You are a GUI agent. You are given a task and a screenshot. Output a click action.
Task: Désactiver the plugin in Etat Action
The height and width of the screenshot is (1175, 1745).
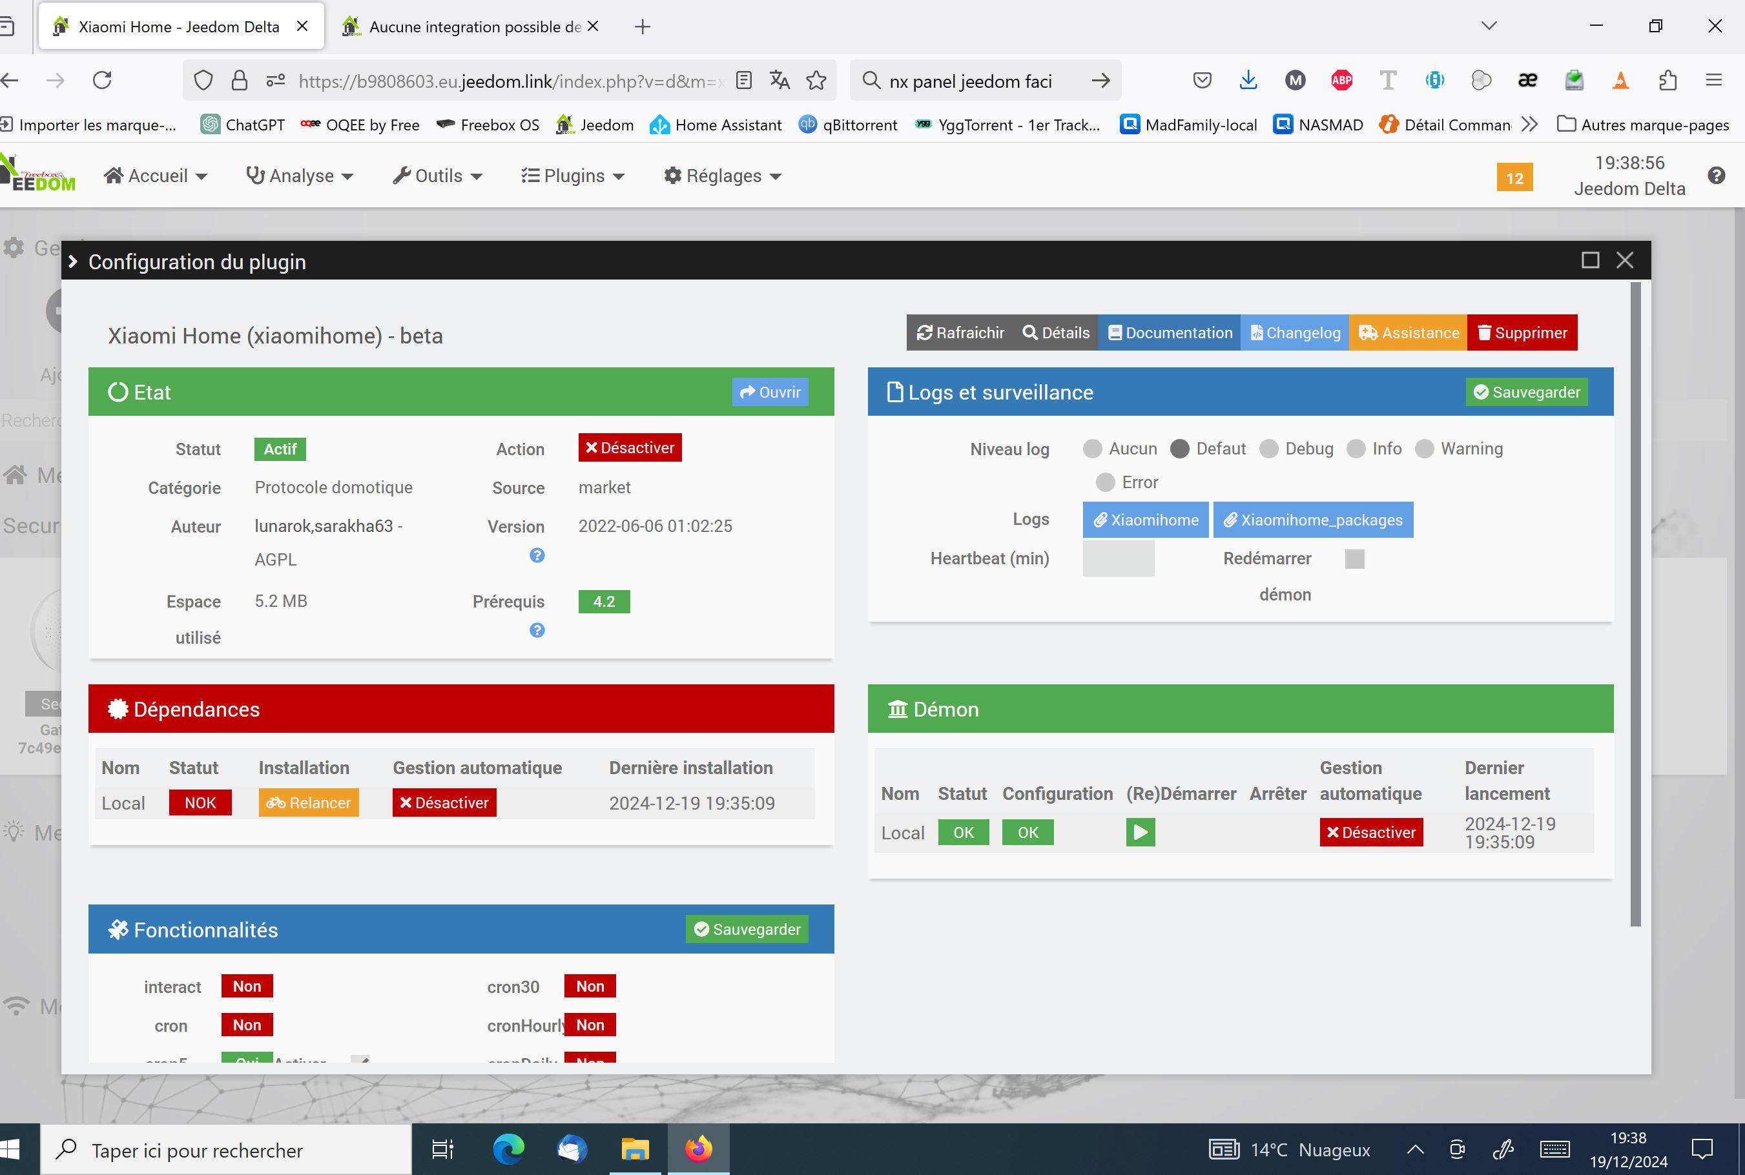[x=630, y=447]
